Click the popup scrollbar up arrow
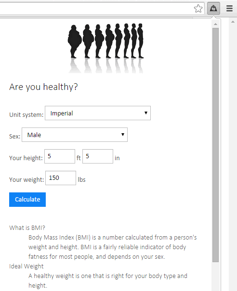237x291 pixels. [x=216, y=24]
